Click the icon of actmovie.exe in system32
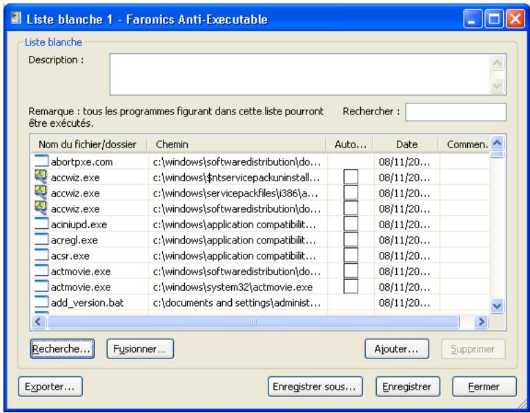 (x=41, y=286)
